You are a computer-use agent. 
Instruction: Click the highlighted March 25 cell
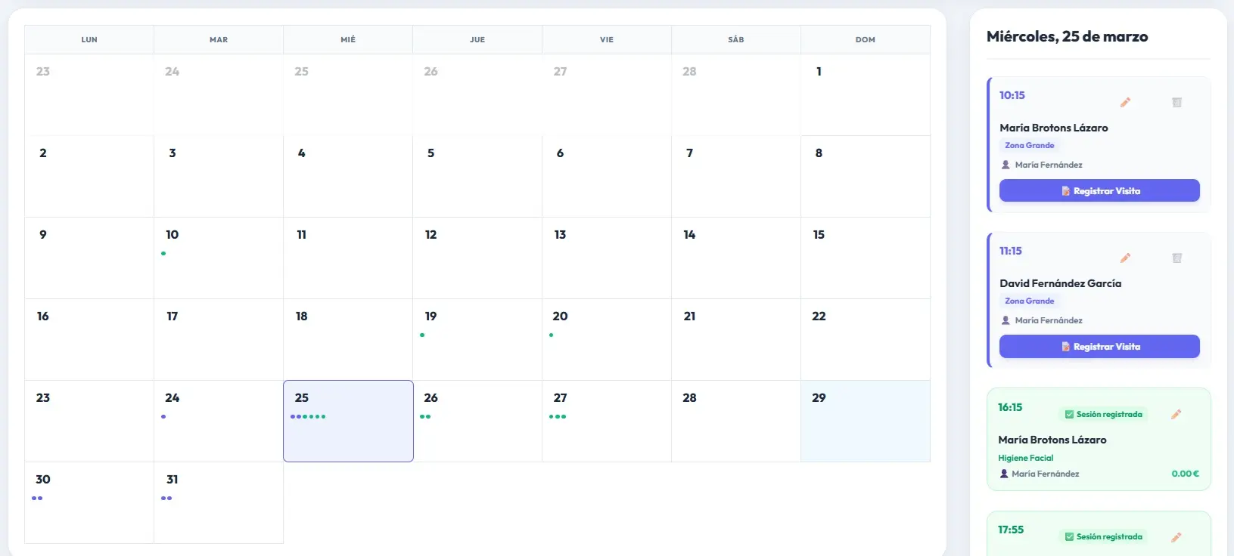tap(348, 421)
